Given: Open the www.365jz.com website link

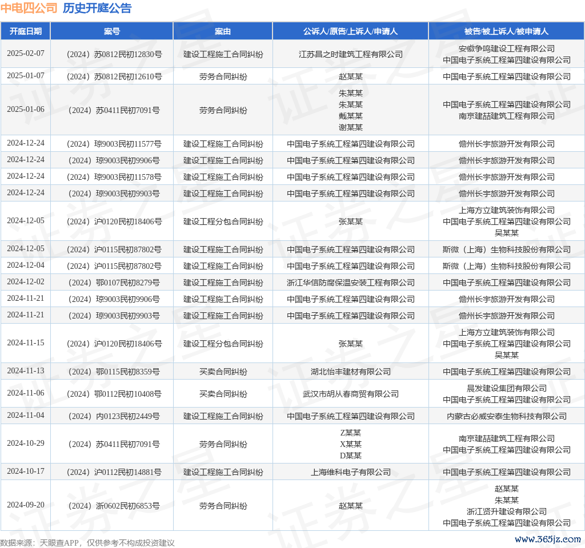Looking at the screenshot, I should [x=548, y=539].
